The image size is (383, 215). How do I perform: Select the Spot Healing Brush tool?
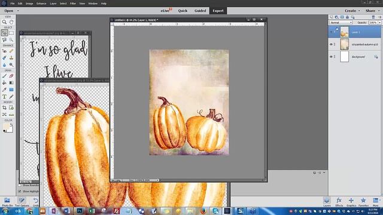click(x=11, y=51)
